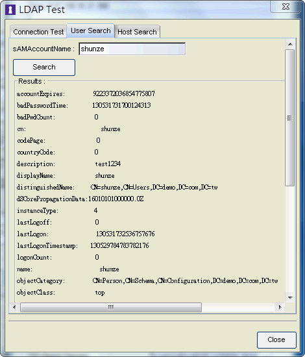The width and height of the screenshot is (305, 357).
Task: Click the distinguishedName value CN=shunze,CN=Users
Action: point(154,187)
